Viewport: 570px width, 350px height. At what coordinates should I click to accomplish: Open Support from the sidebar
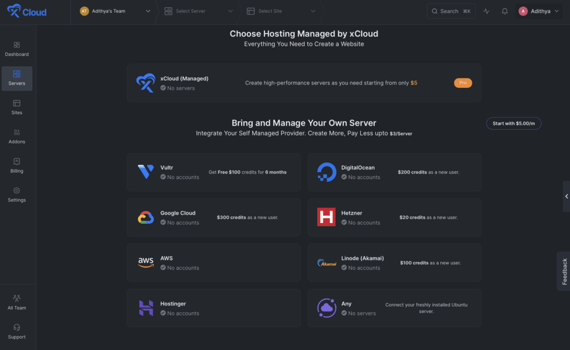pyautogui.click(x=17, y=332)
